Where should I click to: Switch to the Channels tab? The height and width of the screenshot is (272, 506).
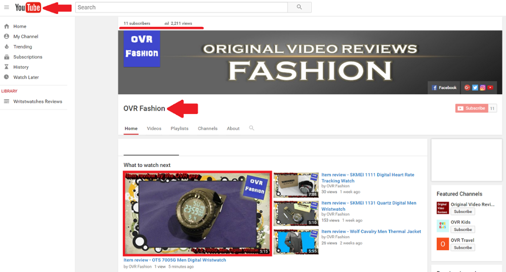pyautogui.click(x=207, y=128)
